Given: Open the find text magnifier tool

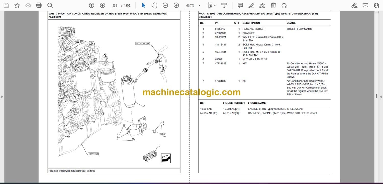Looking at the screenshot, I should point(50,5).
